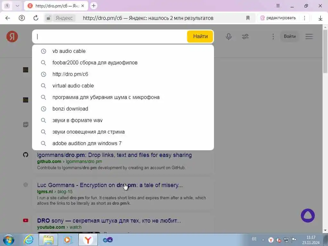Expand the tab list chevron
This screenshot has height=246, width=328.
tap(17, 6)
